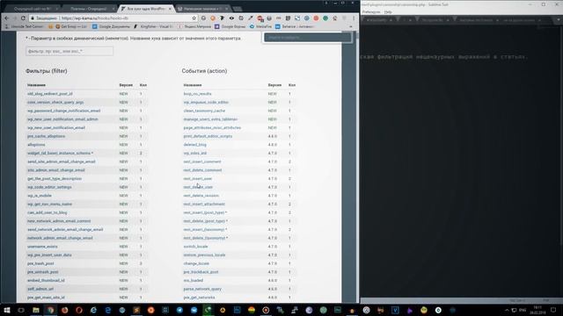Launch Firefox from the taskbar
The height and width of the screenshot is (316, 563).
pyautogui.click(x=64, y=310)
